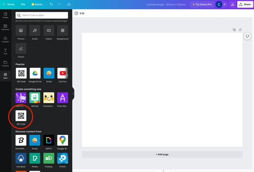Click the Add page bar
The width and height of the screenshot is (254, 172).
click(x=162, y=155)
